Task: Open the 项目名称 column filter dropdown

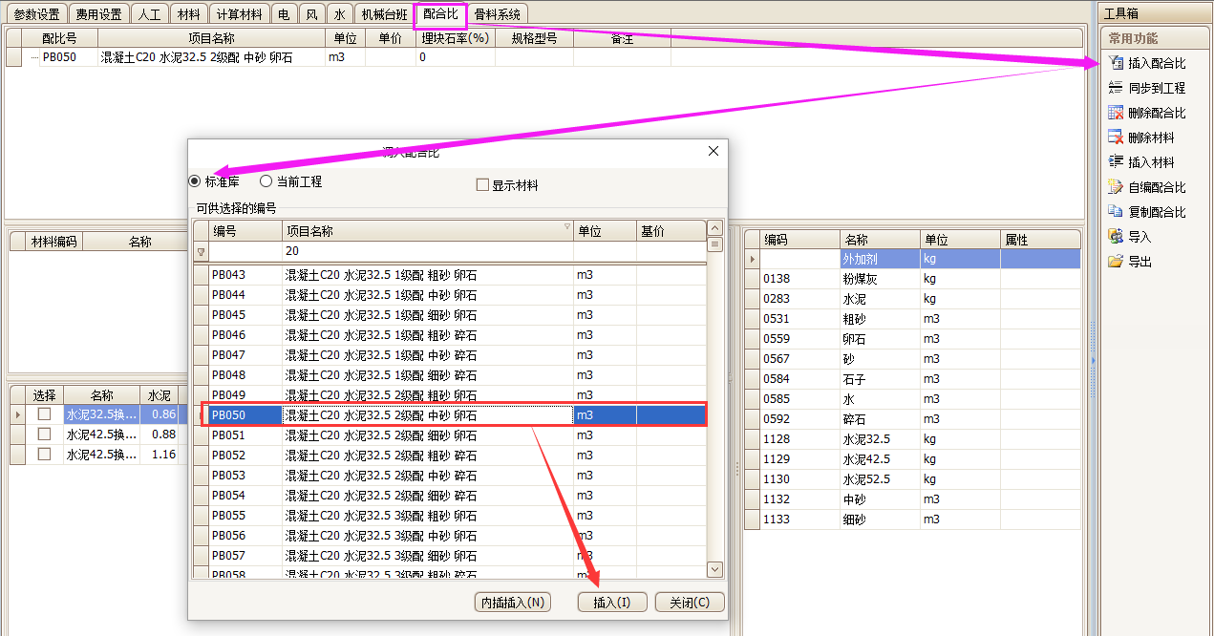Action: [x=567, y=227]
